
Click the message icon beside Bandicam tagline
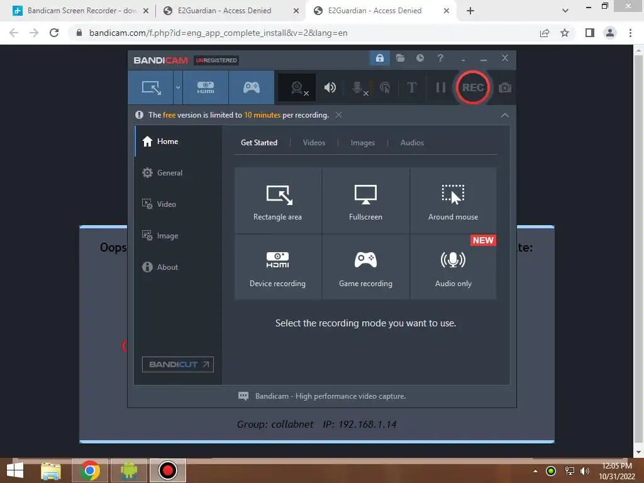coord(243,396)
